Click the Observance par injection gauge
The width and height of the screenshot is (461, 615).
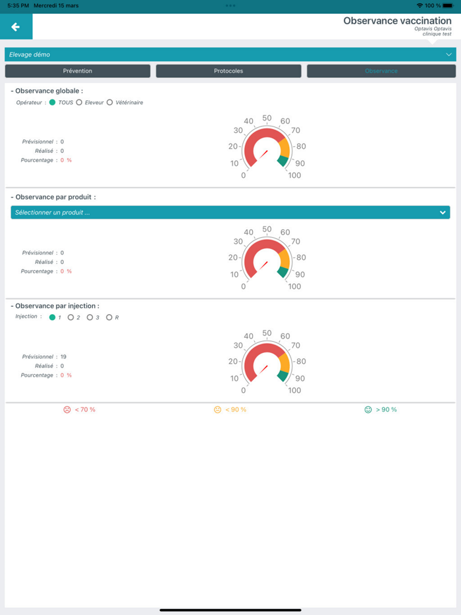(x=267, y=362)
